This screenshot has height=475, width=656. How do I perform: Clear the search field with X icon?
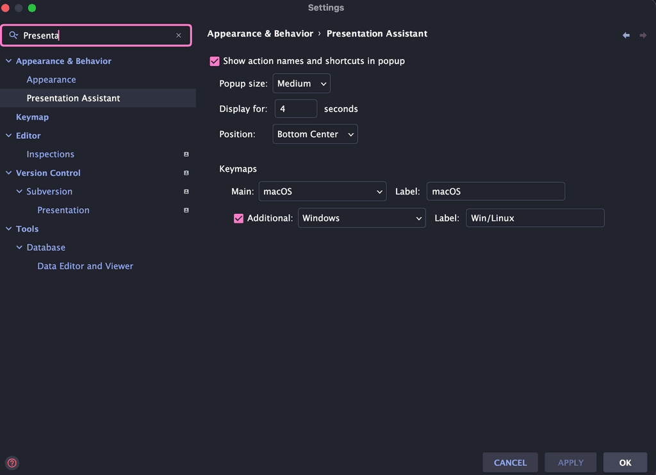point(179,36)
